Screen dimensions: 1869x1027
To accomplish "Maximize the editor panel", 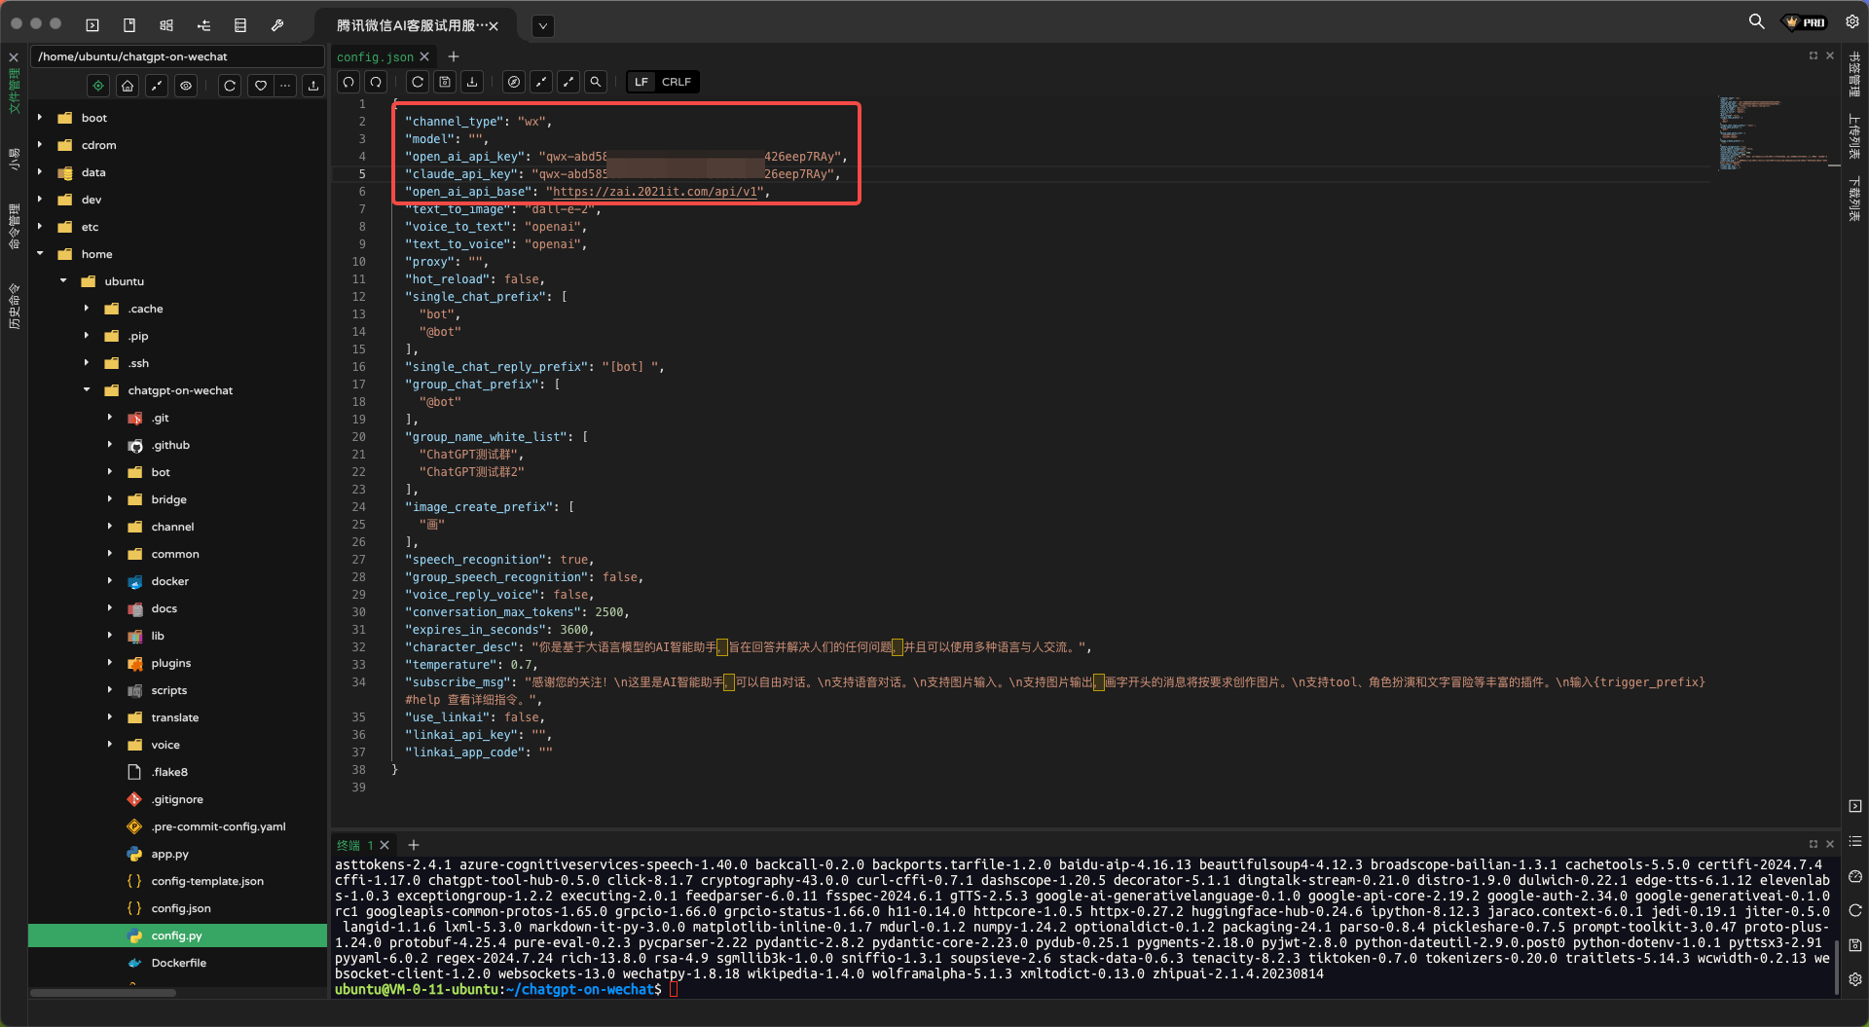I will (1813, 55).
